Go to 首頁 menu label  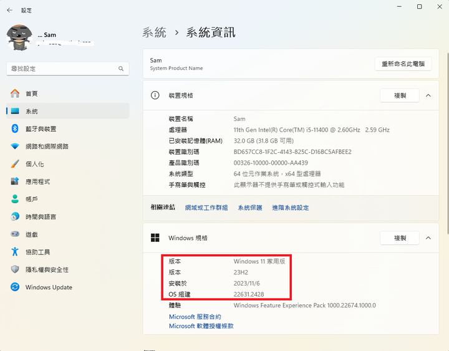click(32, 94)
